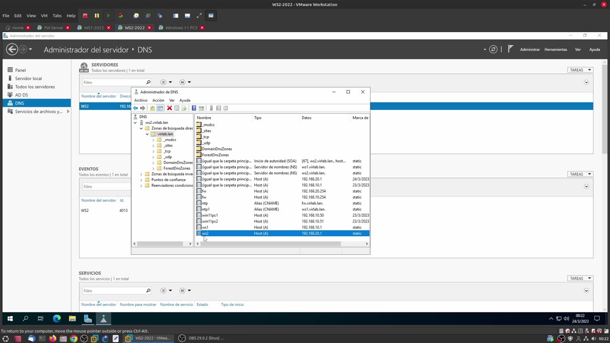Click the Forward arrow in DNS Manager toolbar
Viewport: 610px width, 343px height.
coord(142,108)
